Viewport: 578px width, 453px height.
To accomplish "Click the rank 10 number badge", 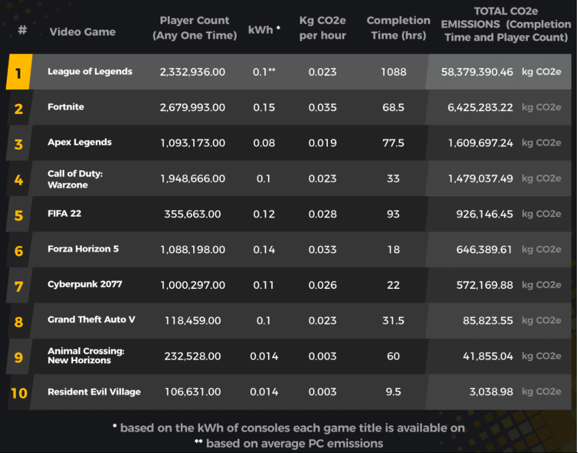I will [19, 393].
